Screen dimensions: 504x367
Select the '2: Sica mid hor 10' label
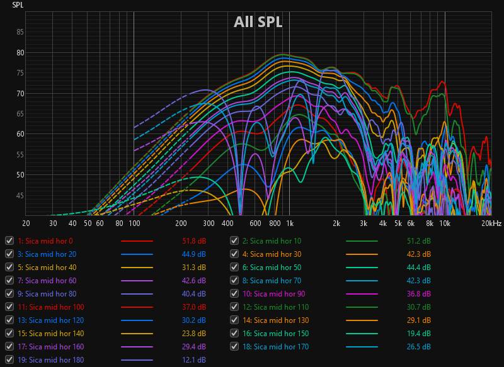272,241
